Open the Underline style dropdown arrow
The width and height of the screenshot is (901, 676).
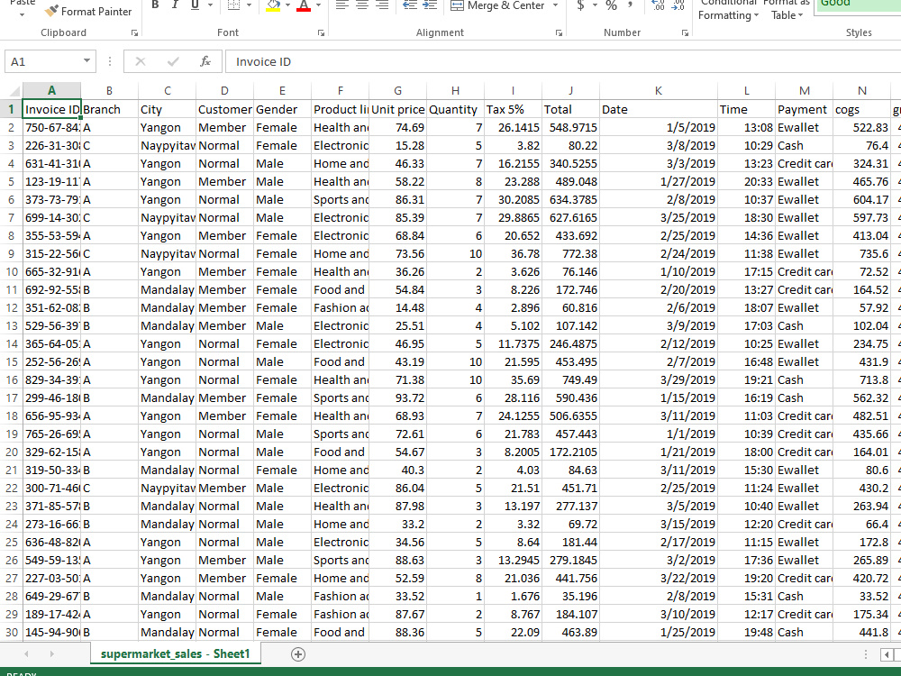(210, 5)
